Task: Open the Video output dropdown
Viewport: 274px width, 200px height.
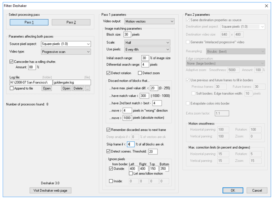Action: coord(149,21)
